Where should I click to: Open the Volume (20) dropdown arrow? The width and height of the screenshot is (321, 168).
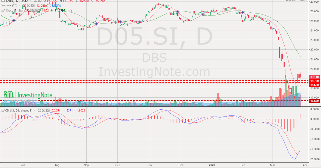(x=19, y=6)
